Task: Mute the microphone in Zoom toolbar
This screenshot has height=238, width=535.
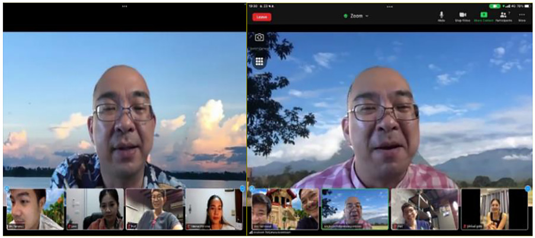Action: [441, 15]
